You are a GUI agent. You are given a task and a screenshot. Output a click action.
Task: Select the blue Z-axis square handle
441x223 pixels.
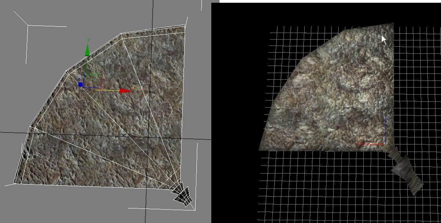[x=80, y=84]
